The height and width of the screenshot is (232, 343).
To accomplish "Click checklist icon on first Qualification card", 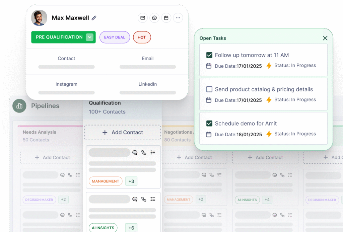I will [153, 153].
